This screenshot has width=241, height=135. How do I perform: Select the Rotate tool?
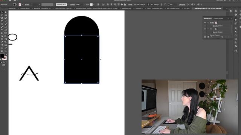2,30
